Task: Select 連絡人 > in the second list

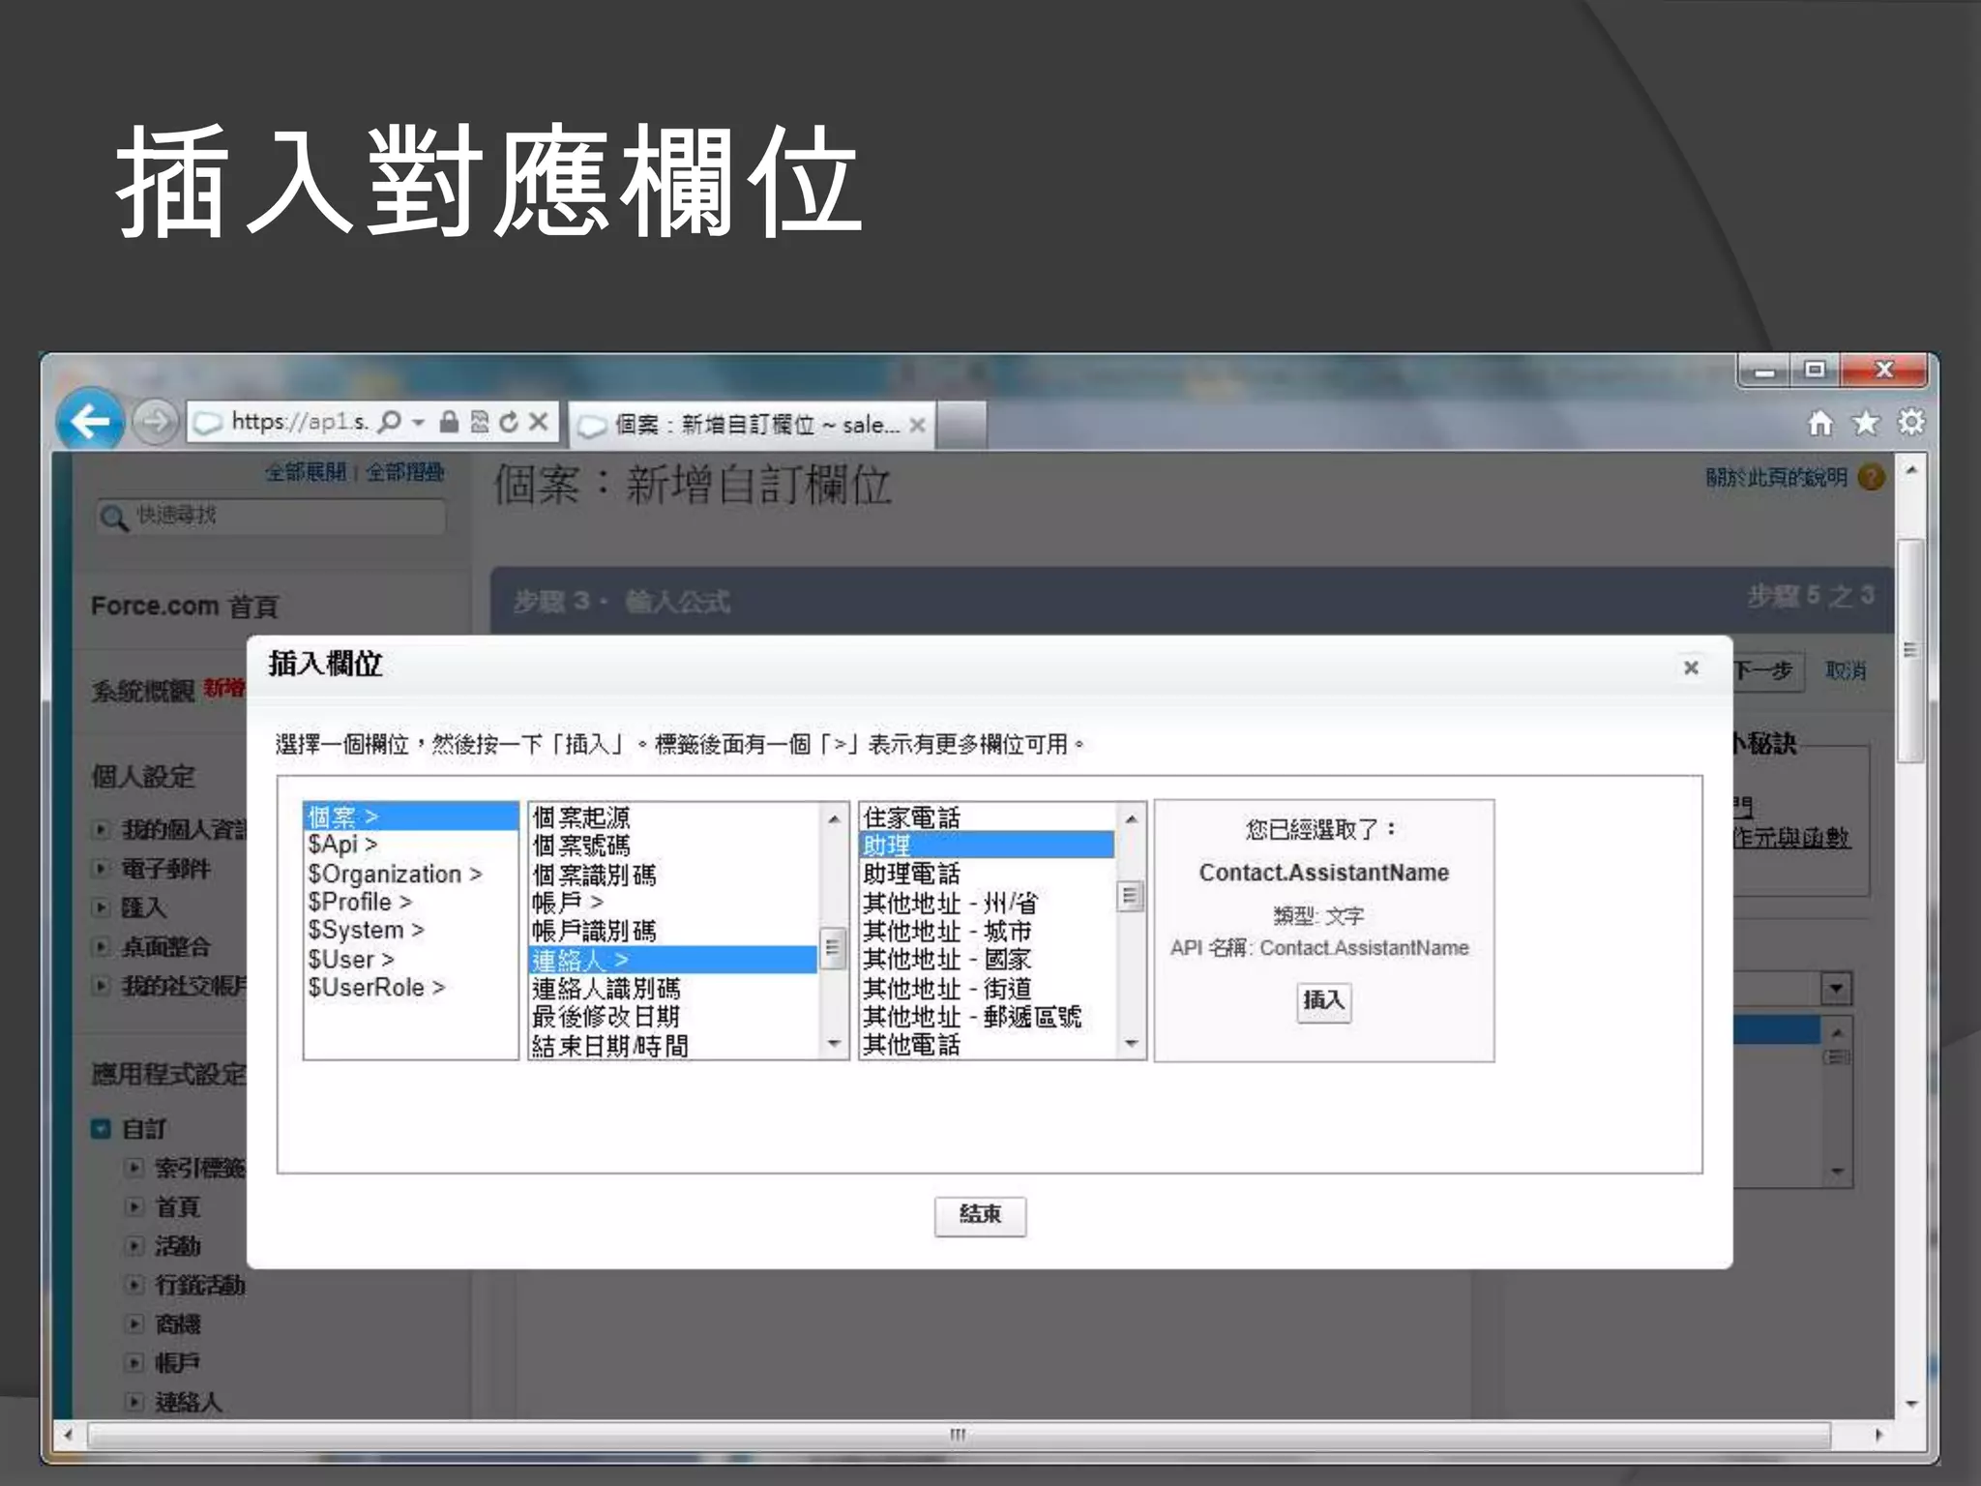Action: 674,960
